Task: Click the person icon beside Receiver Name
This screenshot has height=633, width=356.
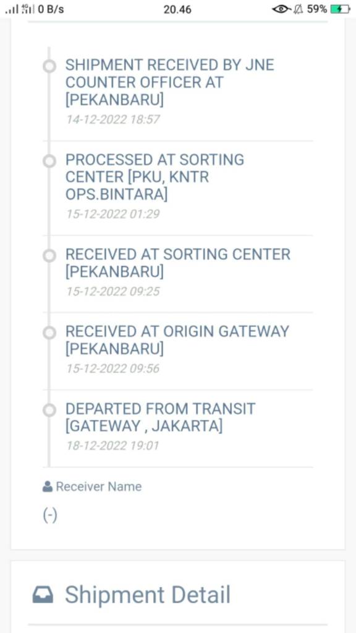Action: tap(46, 486)
